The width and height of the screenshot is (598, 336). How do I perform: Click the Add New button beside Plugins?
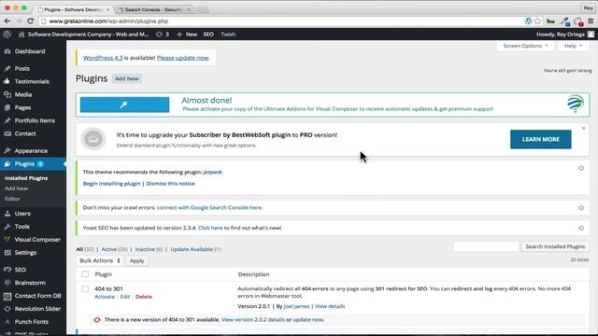(127, 78)
